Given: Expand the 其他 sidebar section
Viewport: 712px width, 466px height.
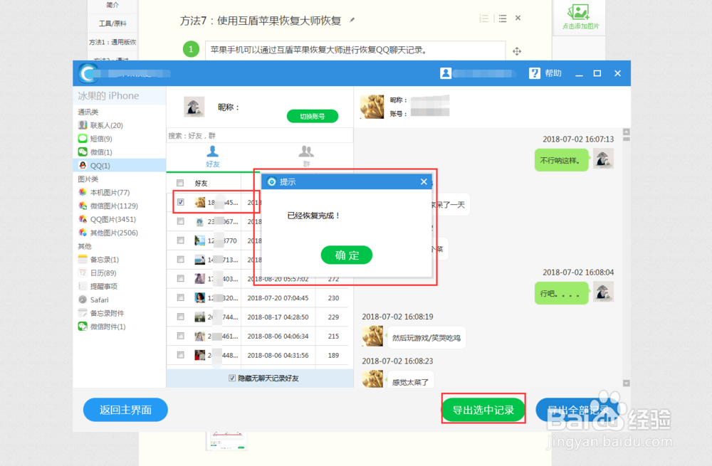Looking at the screenshot, I should pos(83,245).
